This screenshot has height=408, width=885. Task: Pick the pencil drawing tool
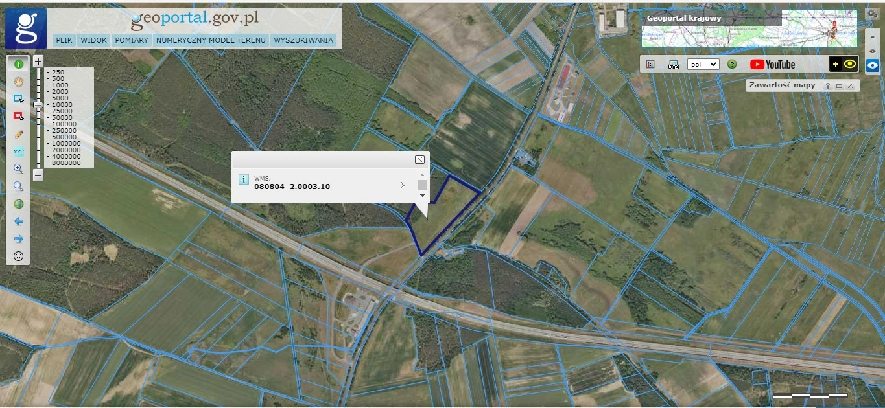click(18, 134)
